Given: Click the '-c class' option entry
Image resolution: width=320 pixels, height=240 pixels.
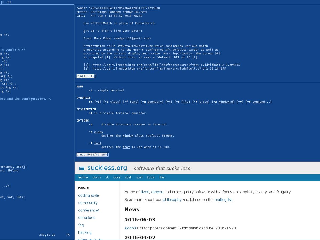Looking at the screenshot, I should coord(96,132).
